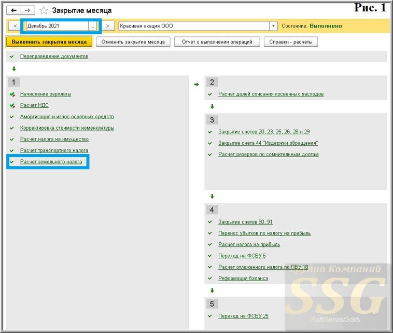
Task: Open Переход на ФСБУ 25 link
Action: [x=243, y=316]
